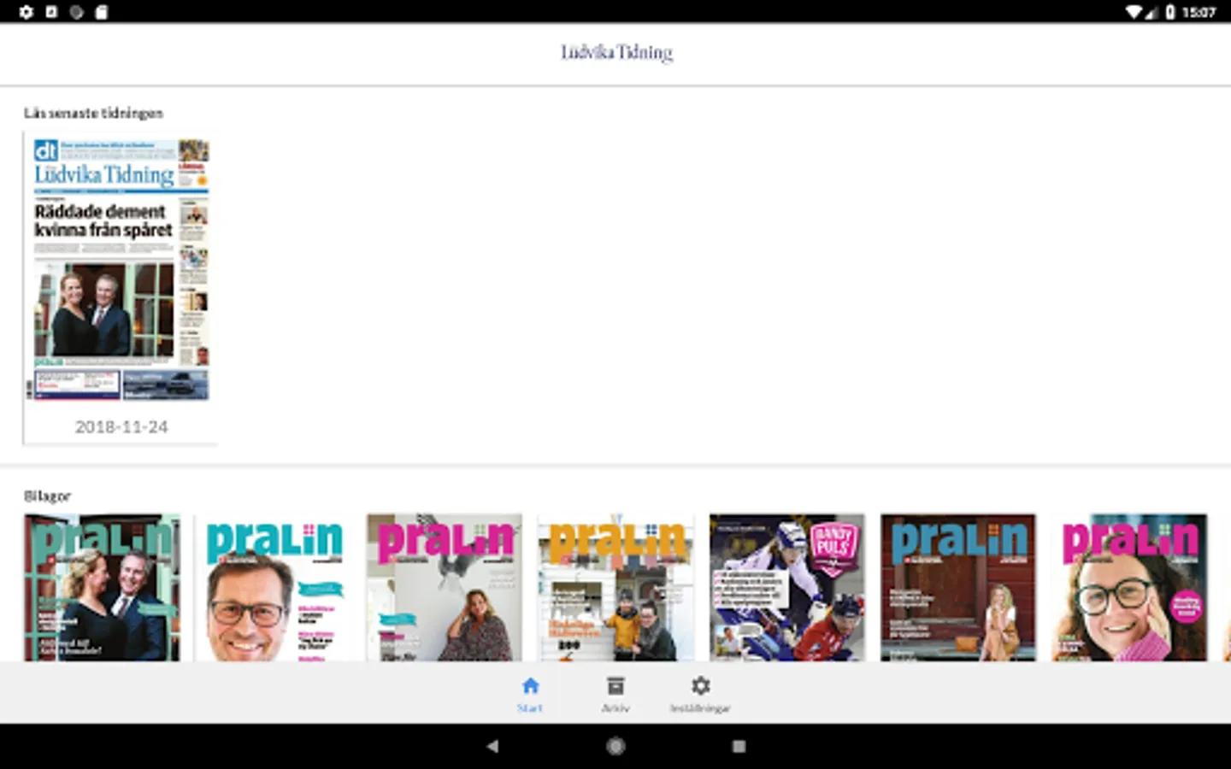
Task: Tap the status bar settings gear icon
Action: (27, 12)
